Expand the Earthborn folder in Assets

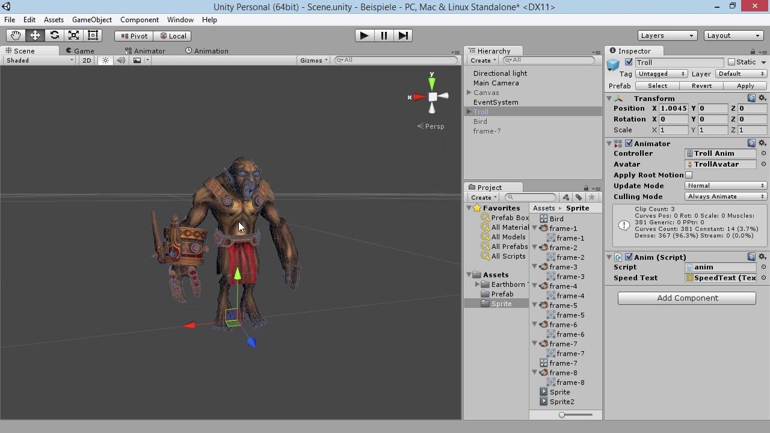click(478, 284)
